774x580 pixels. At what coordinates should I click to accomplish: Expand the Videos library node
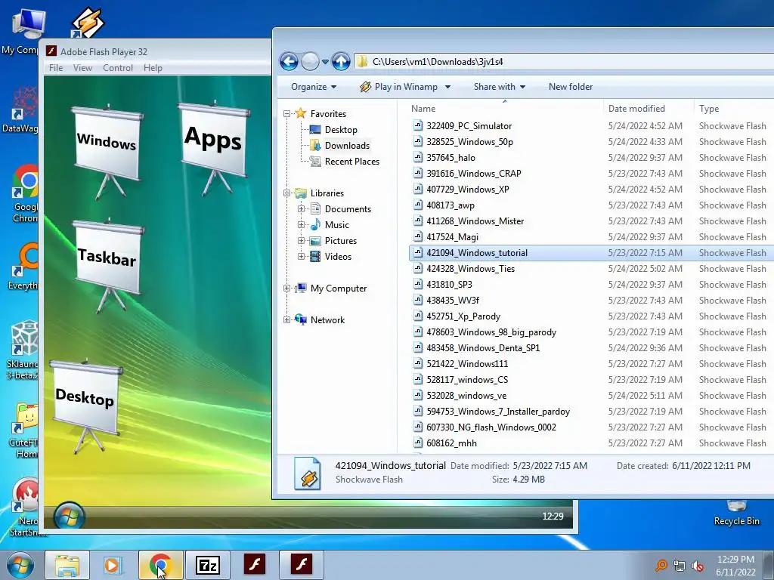tap(301, 257)
